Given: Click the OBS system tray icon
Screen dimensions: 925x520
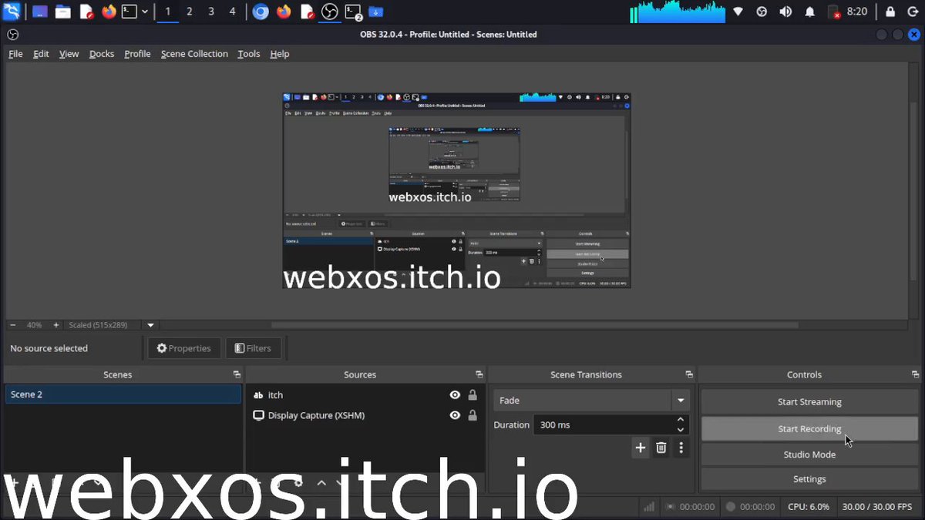Looking at the screenshot, I should pos(762,12).
